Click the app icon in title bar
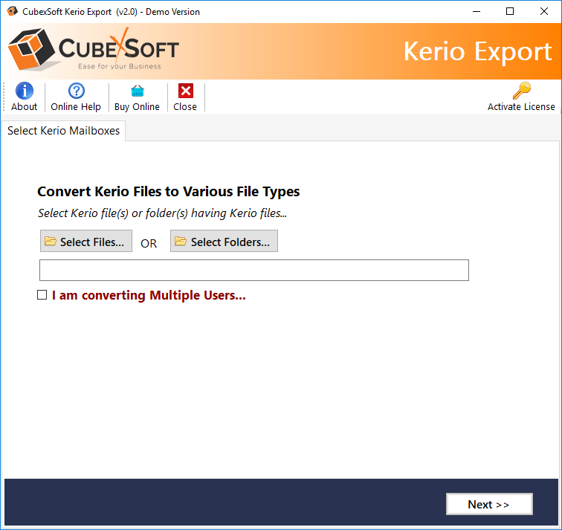The image size is (562, 530). click(12, 11)
